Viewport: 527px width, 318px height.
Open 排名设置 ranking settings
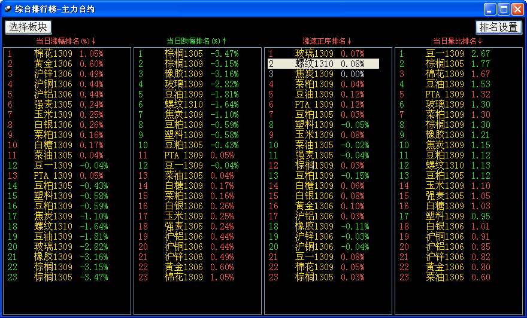pos(499,27)
